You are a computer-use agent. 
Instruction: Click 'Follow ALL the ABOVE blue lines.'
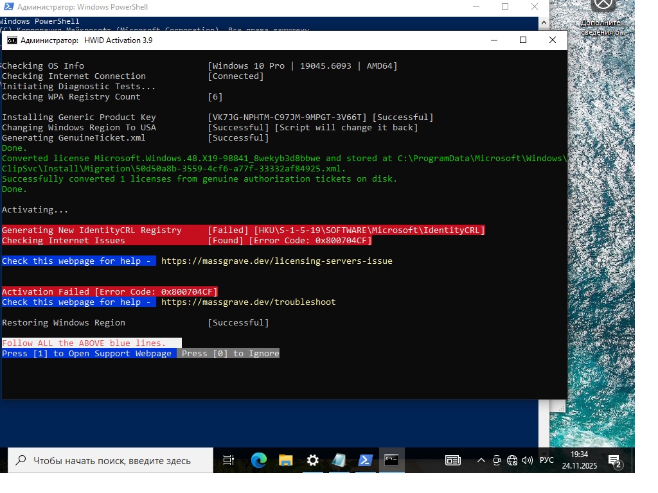pyautogui.click(x=84, y=343)
